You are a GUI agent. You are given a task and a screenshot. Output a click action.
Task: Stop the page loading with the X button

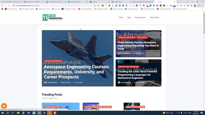click(9, 6)
